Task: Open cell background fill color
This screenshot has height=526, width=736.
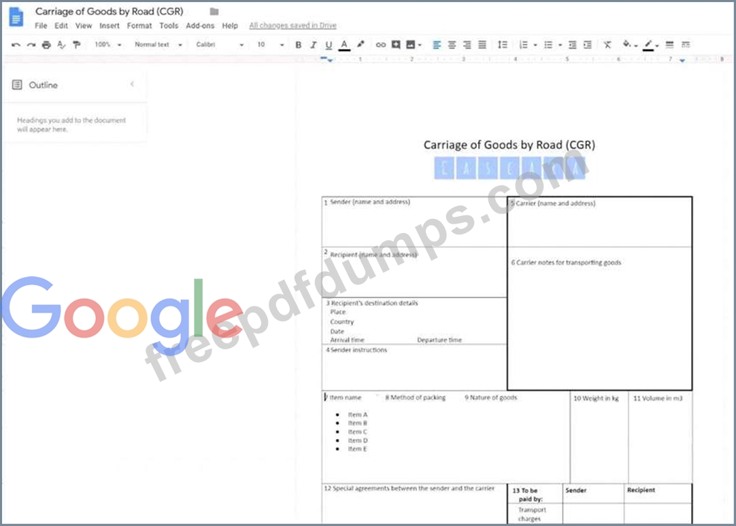Action: pos(627,44)
